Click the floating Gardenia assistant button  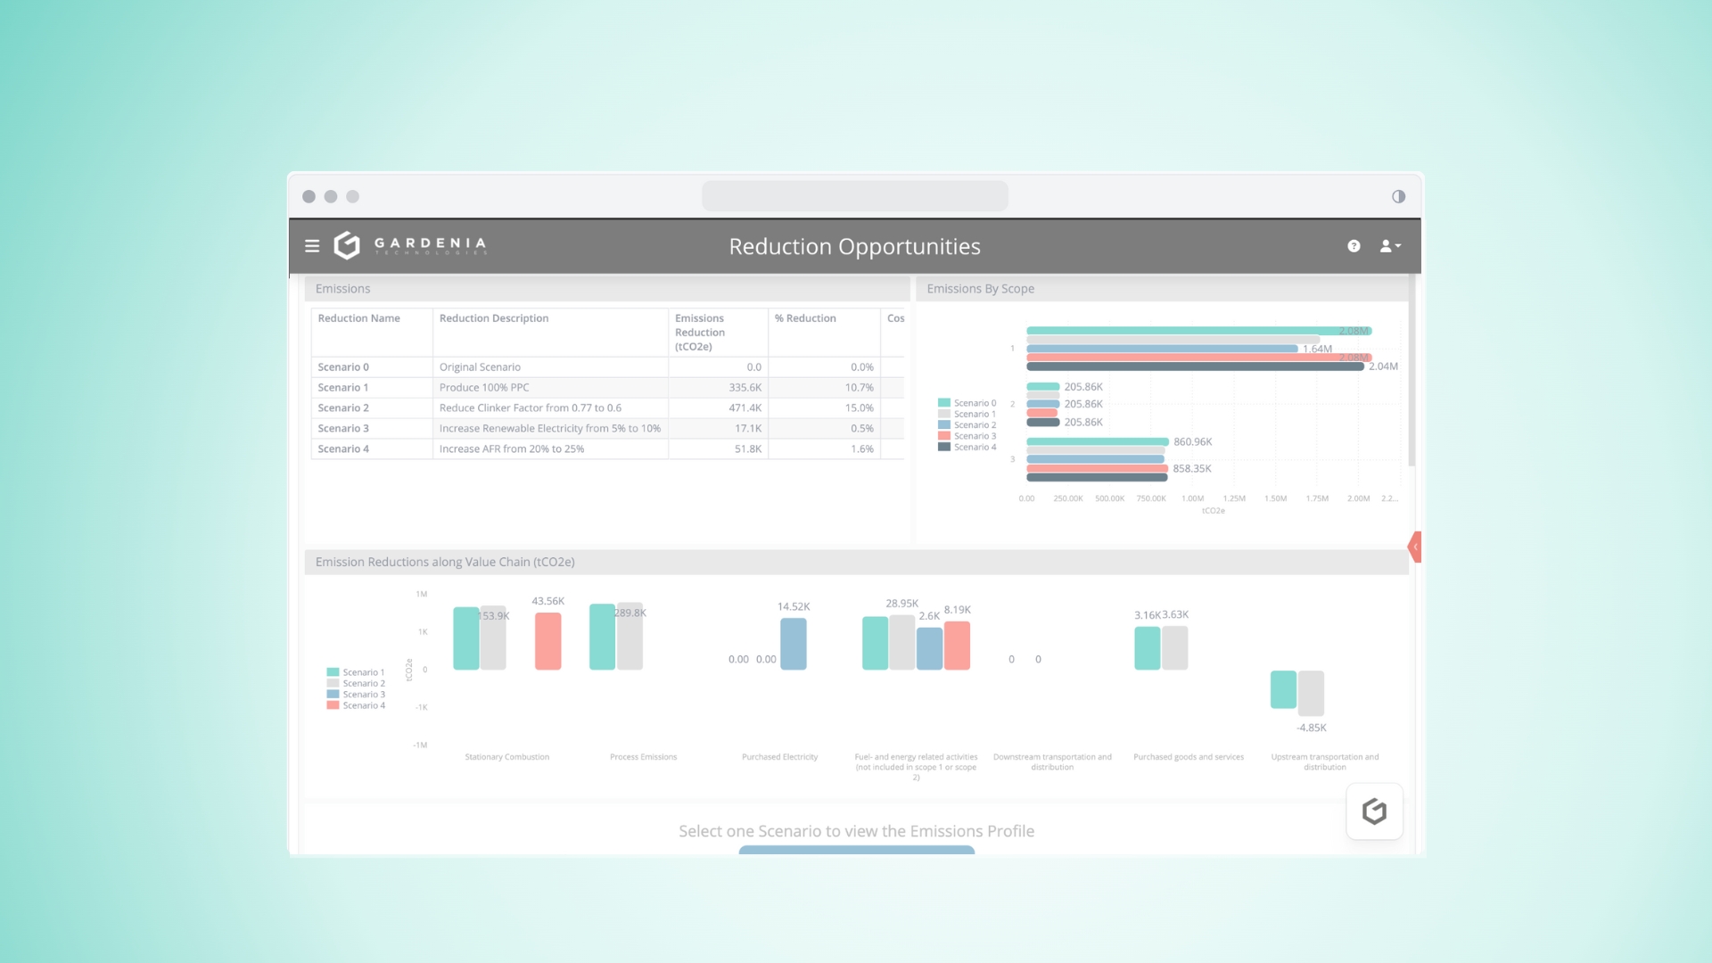coord(1374,811)
